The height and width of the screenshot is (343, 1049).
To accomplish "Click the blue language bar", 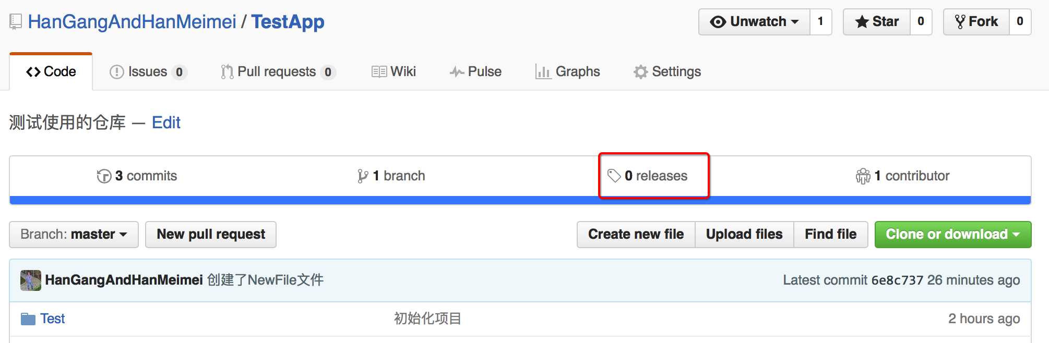I will (520, 200).
